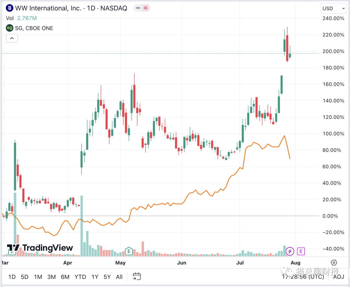Click the 240.00% price scale label
This screenshot has height=287, width=350.
[333, 18]
